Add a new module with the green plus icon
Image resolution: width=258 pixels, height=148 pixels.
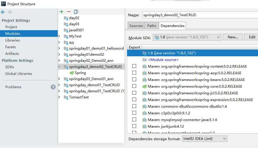click(62, 12)
